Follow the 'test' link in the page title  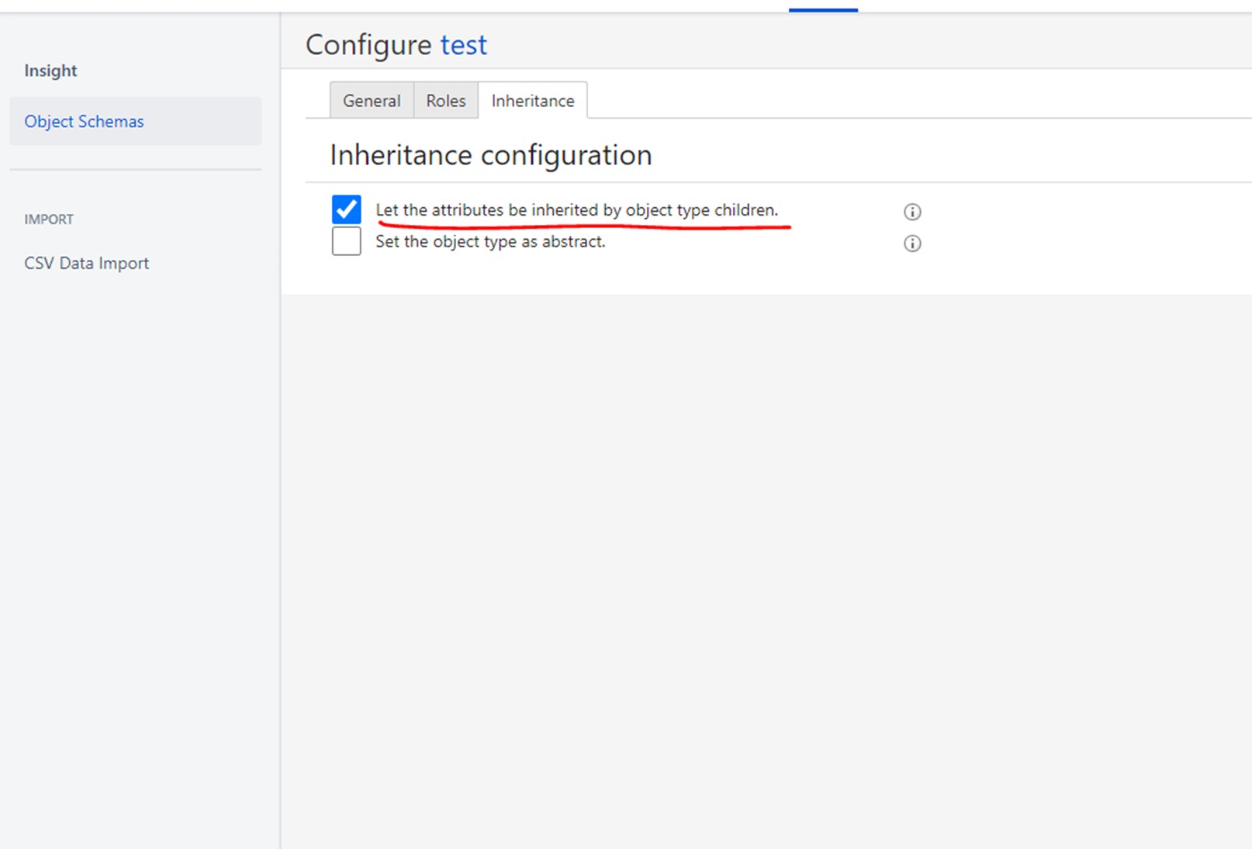pyautogui.click(x=464, y=45)
